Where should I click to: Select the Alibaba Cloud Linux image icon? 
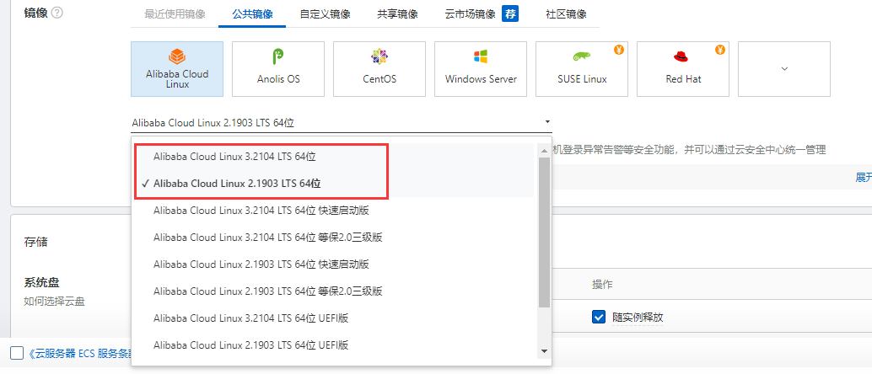pos(177,69)
